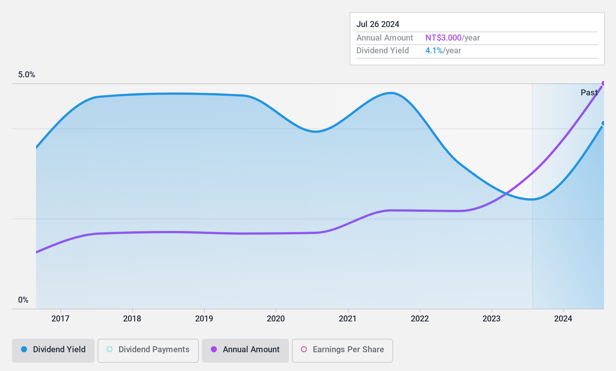Image resolution: width=616 pixels, height=371 pixels.
Task: Click the 2019 x-axis label
Action: [204, 319]
